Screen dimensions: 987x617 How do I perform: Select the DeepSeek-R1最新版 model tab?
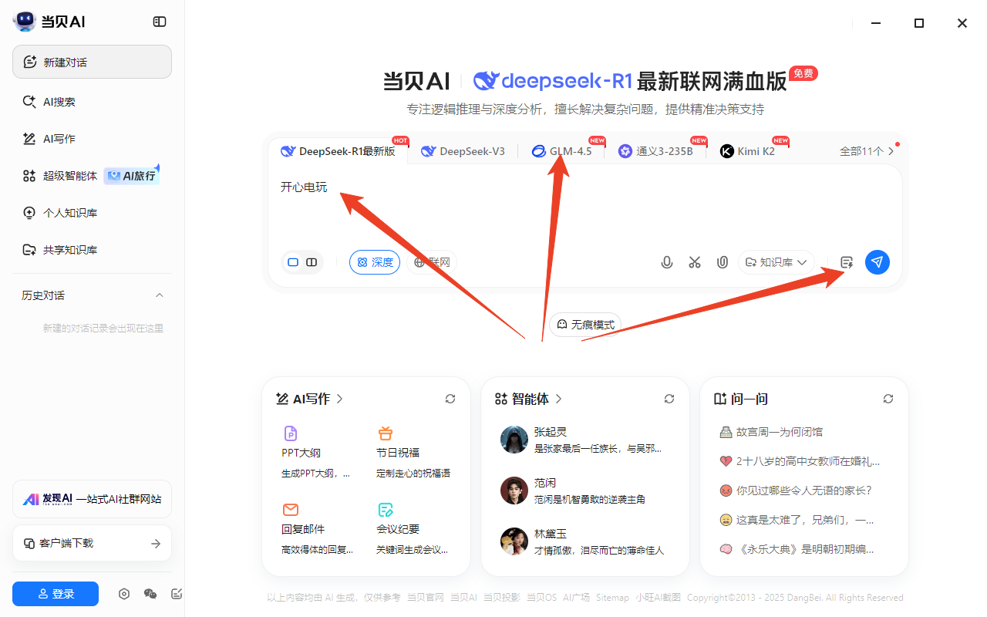[339, 151]
